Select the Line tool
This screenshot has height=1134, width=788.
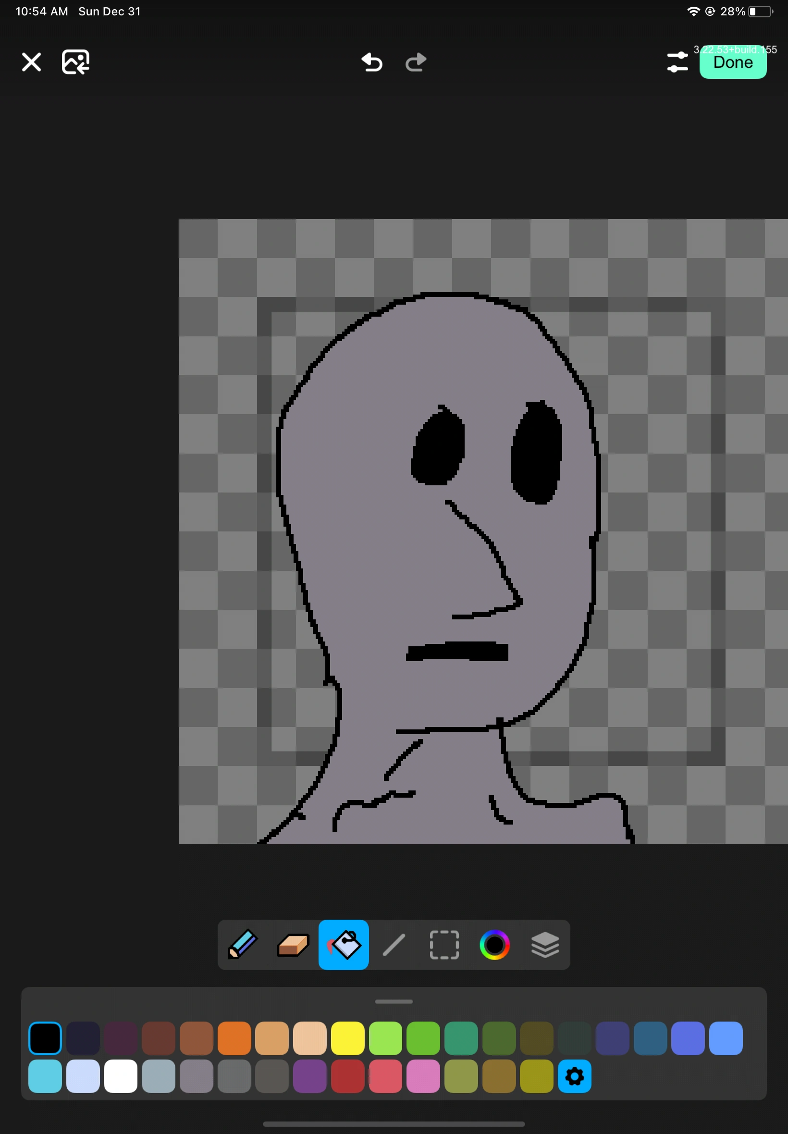click(394, 944)
